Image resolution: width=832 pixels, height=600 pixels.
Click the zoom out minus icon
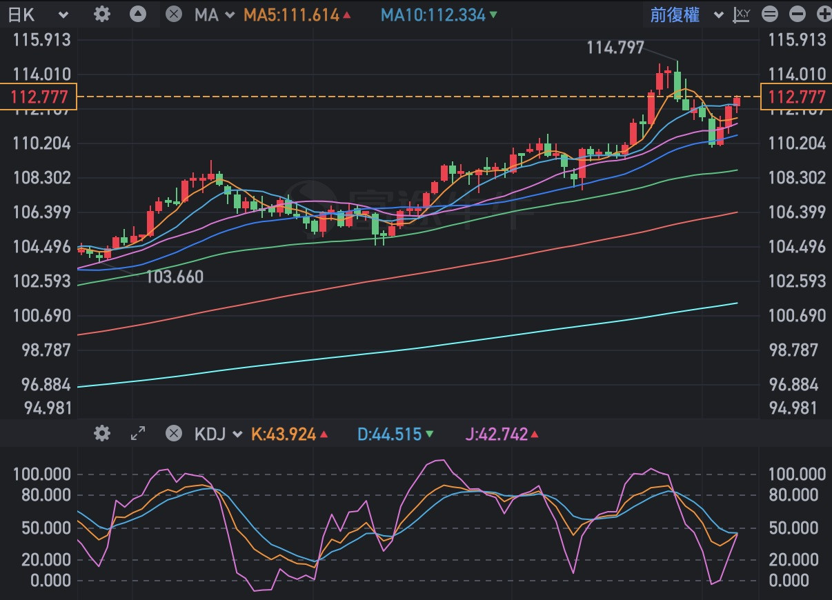pyautogui.click(x=797, y=14)
